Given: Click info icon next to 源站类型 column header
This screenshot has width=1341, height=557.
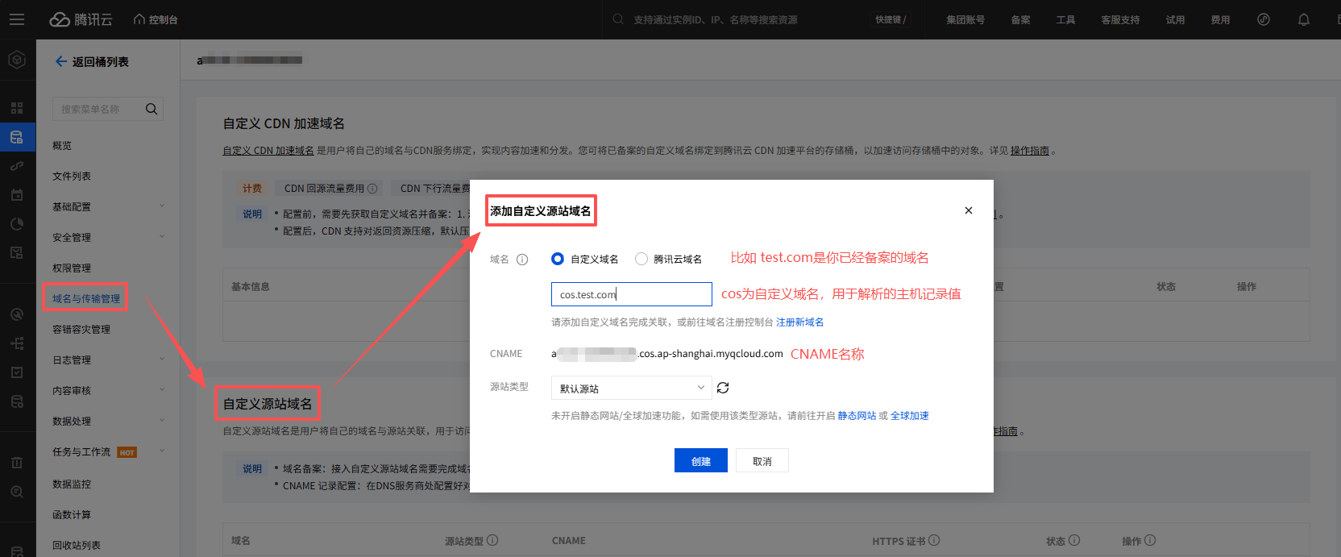Looking at the screenshot, I should pos(492,540).
